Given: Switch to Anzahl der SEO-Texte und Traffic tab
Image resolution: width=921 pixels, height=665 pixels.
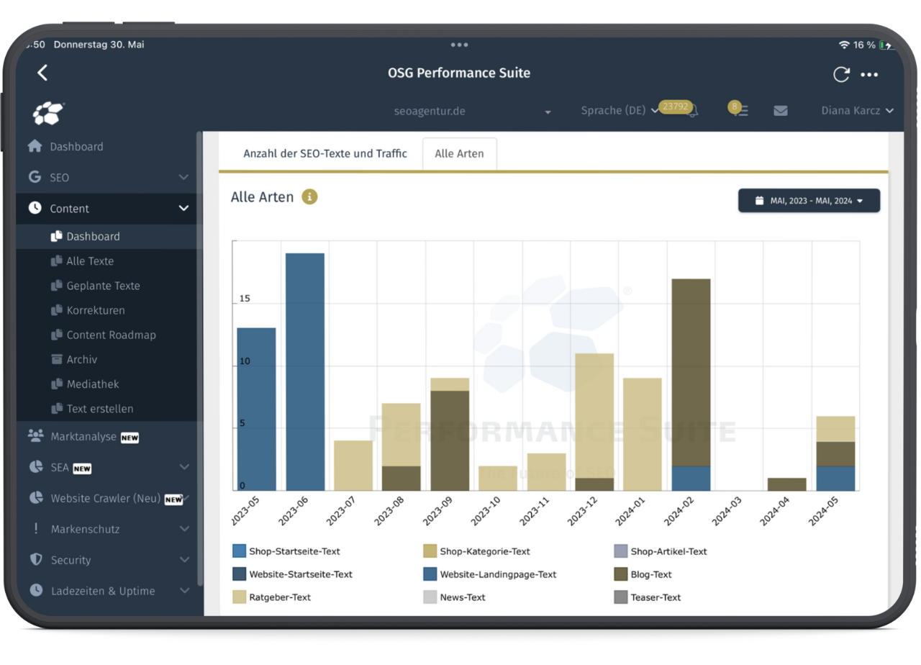Looking at the screenshot, I should 325,154.
